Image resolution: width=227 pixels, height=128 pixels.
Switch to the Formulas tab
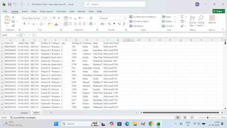(x=61, y=11)
